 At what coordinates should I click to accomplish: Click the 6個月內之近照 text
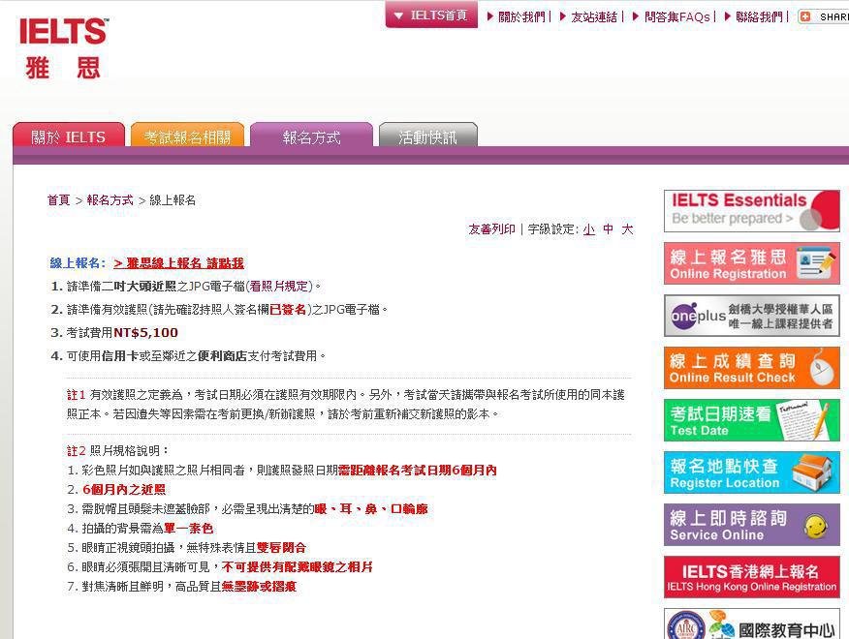click(x=124, y=490)
